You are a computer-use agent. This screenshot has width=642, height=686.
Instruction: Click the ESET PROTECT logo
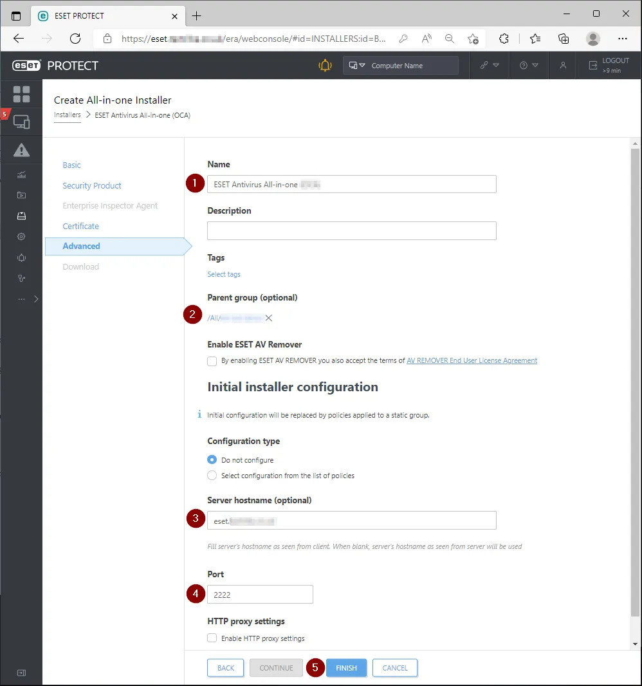point(55,66)
